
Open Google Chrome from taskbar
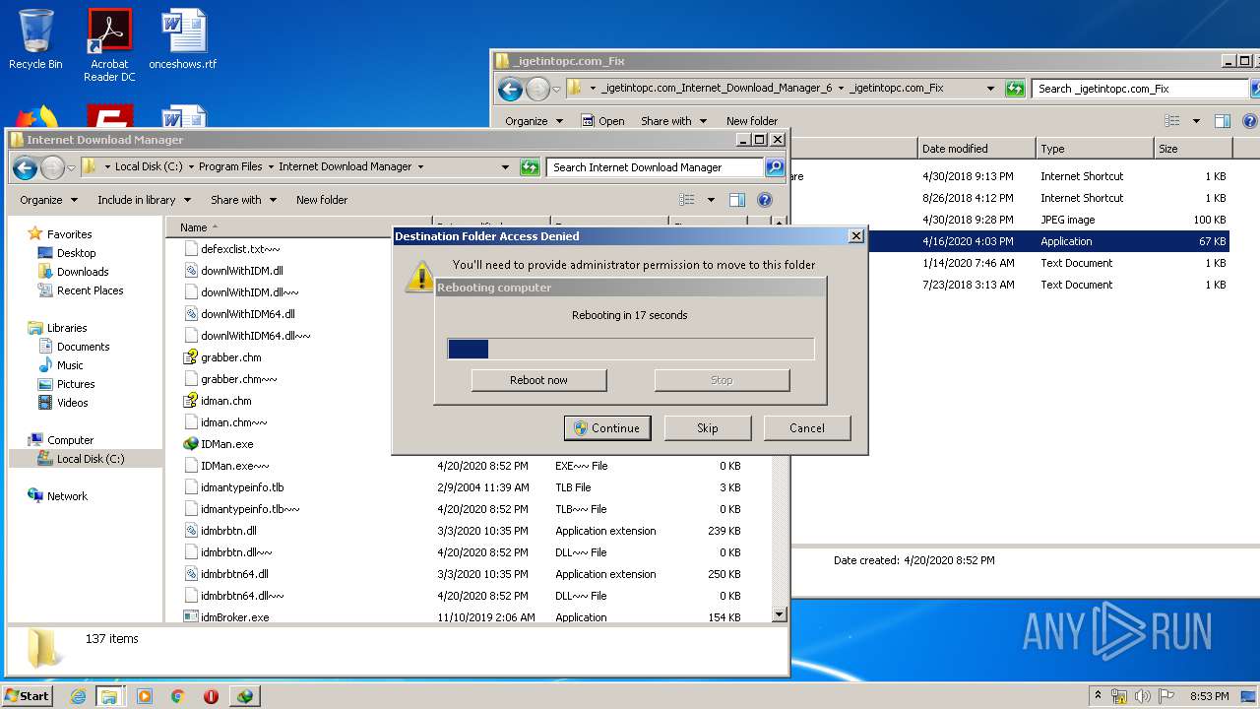click(x=178, y=696)
